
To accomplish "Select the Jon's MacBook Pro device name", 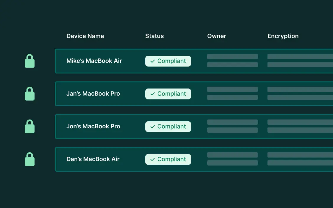I will coord(93,126).
